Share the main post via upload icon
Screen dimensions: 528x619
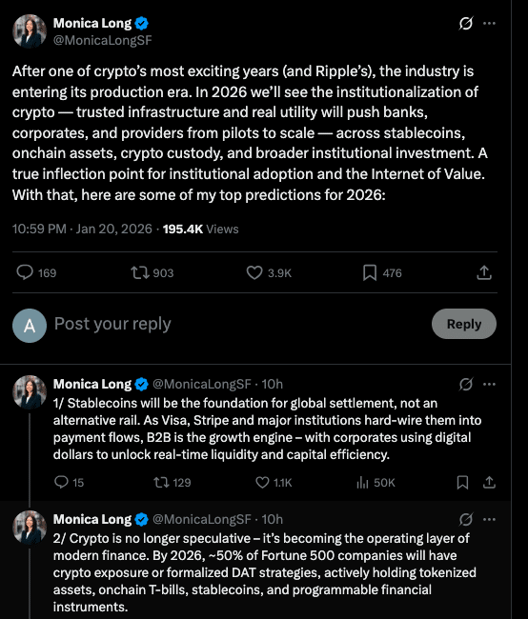pos(484,272)
